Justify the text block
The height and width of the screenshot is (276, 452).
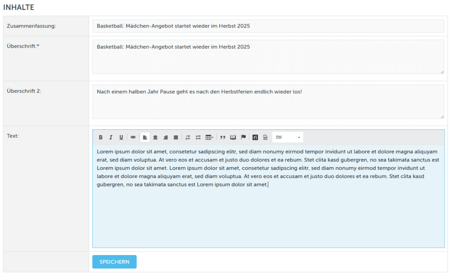click(x=176, y=137)
